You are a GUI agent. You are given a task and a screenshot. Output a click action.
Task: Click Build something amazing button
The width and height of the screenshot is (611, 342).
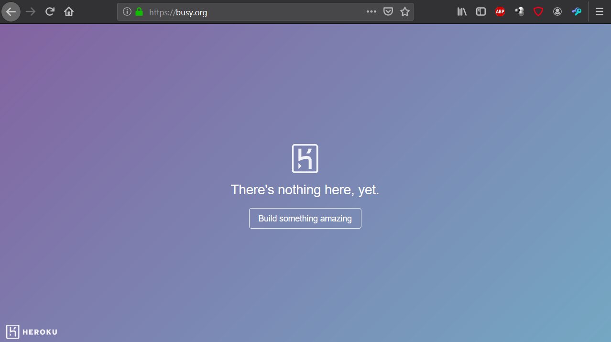[x=305, y=218]
